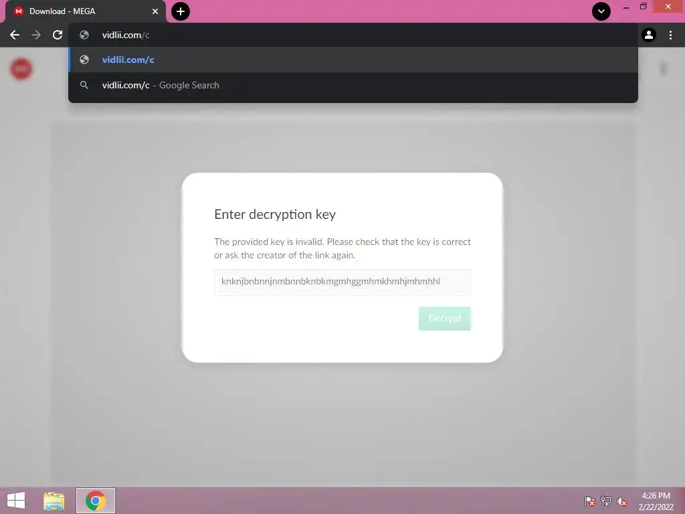This screenshot has height=514, width=685.
Task: Click the decryption key input field
Action: 342,282
